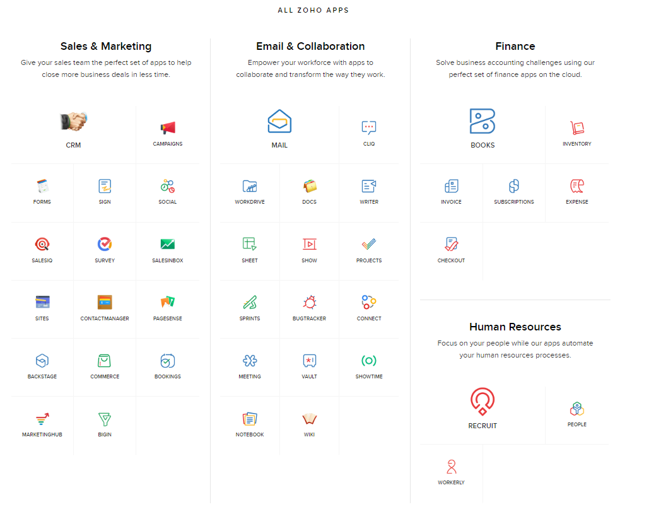Click the Bookings app icon
The height and width of the screenshot is (519, 649).
168,361
